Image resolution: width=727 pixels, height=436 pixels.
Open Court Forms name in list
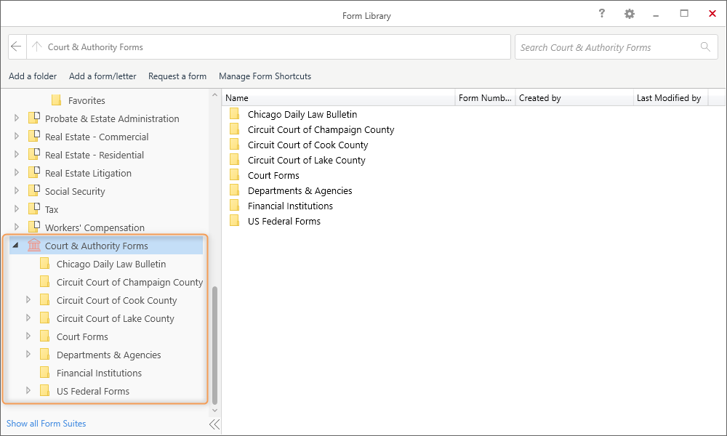pyautogui.click(x=273, y=175)
